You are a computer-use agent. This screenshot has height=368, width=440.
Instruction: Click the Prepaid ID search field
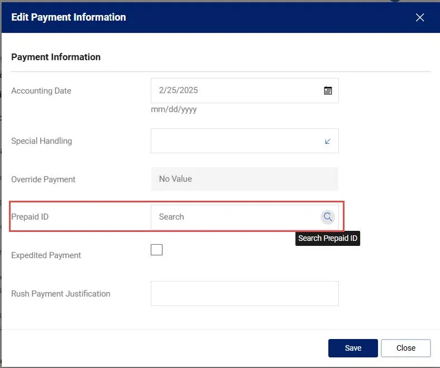pyautogui.click(x=245, y=217)
